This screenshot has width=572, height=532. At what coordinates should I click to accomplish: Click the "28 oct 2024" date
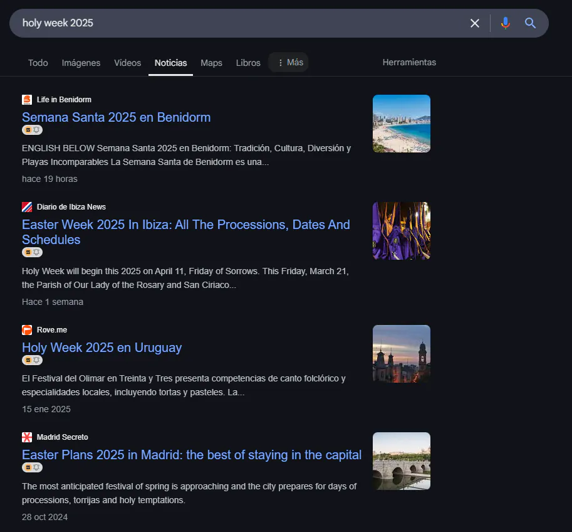(x=45, y=518)
